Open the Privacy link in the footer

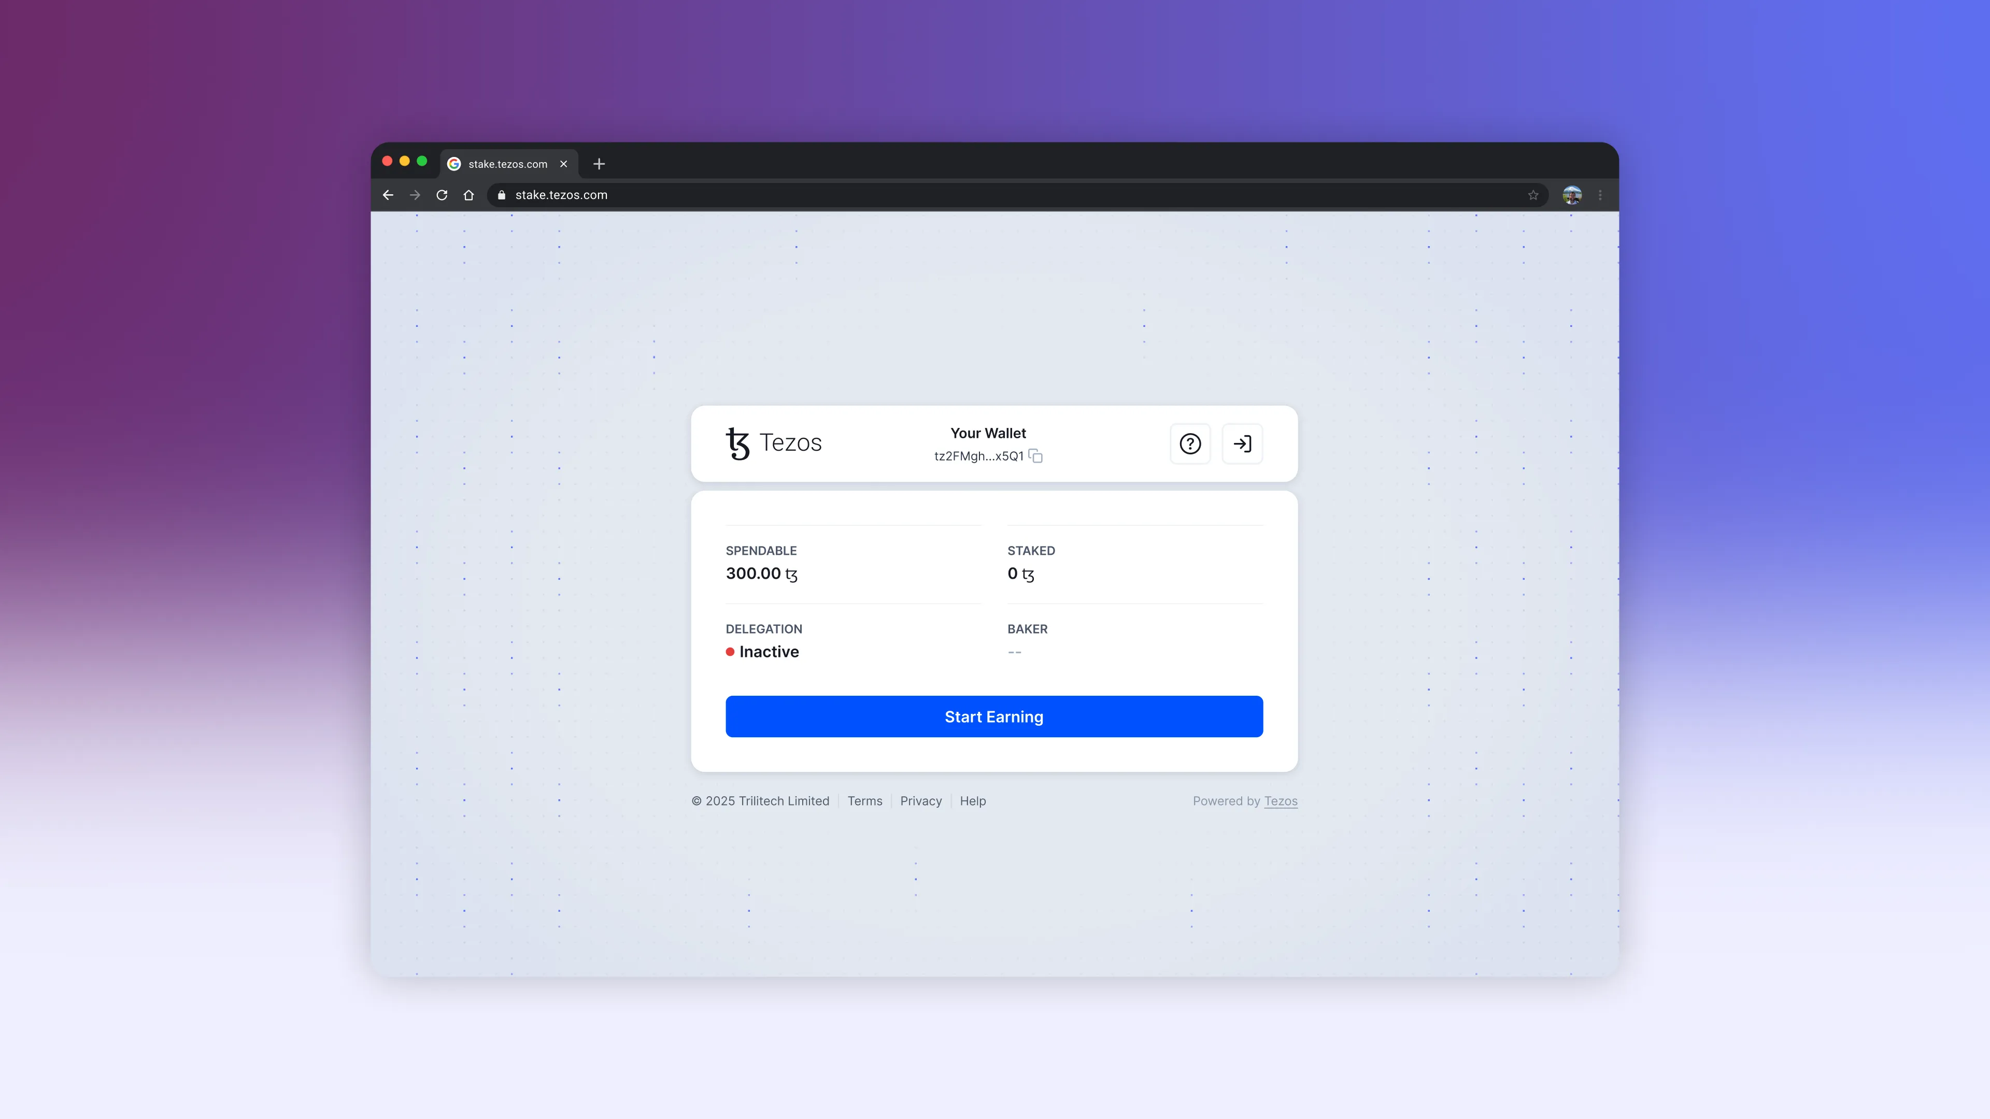click(x=921, y=801)
